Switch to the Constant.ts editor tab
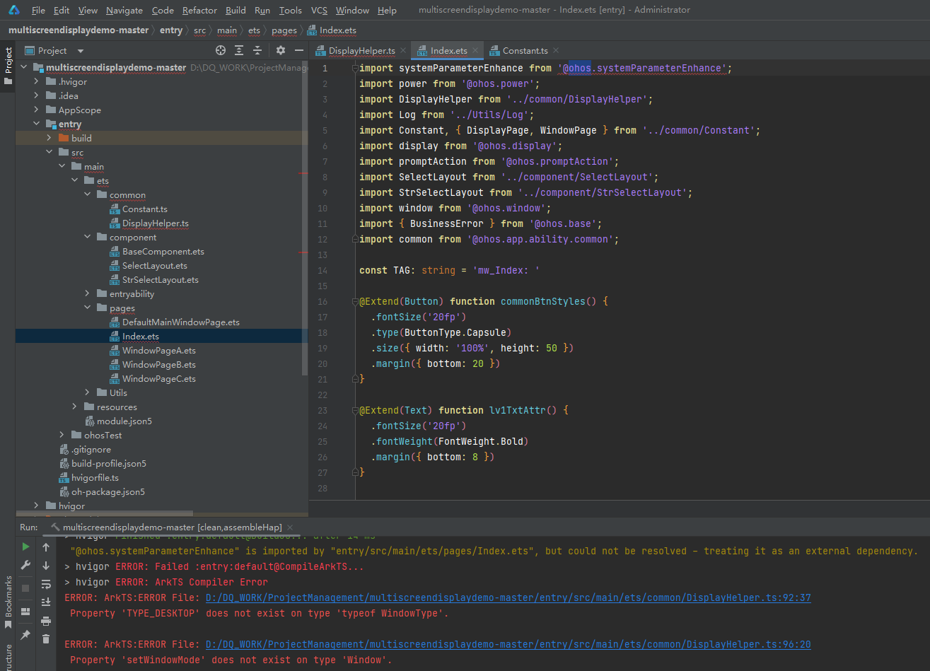The width and height of the screenshot is (930, 671). pyautogui.click(x=525, y=50)
